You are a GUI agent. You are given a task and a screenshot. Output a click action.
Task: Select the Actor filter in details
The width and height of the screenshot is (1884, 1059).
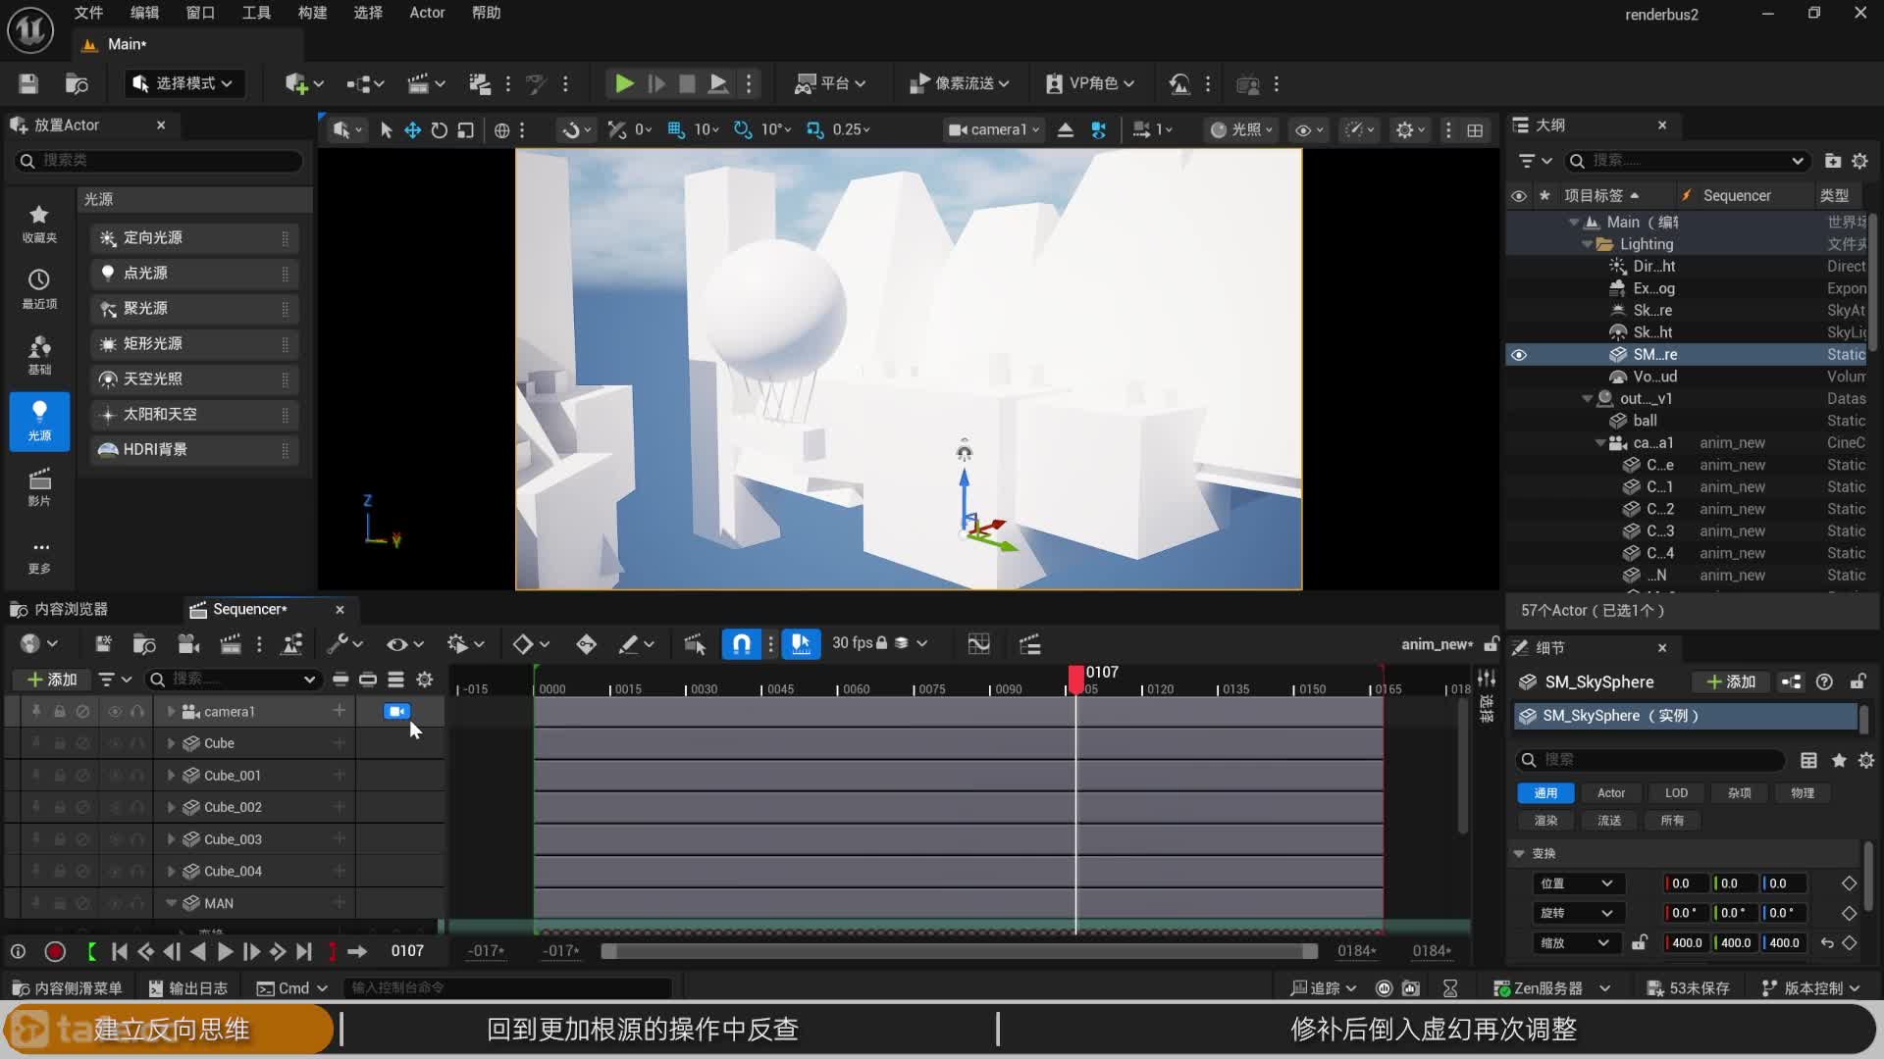pos(1611,793)
